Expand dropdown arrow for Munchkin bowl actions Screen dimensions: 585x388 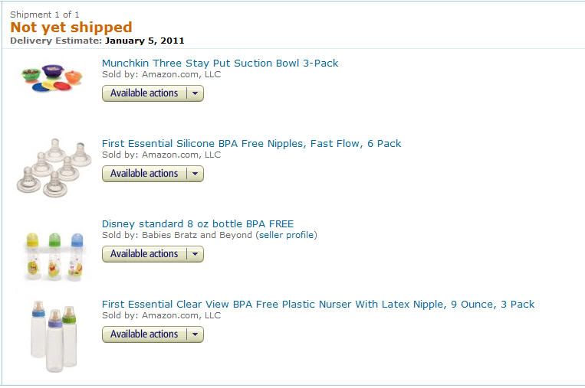195,93
